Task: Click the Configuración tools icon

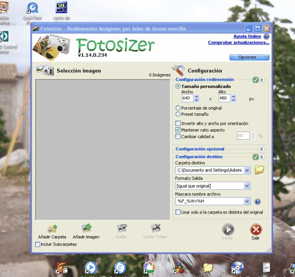Action: (178, 71)
